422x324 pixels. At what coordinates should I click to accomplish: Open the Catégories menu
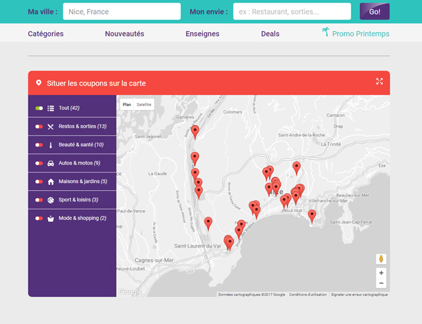coord(45,34)
